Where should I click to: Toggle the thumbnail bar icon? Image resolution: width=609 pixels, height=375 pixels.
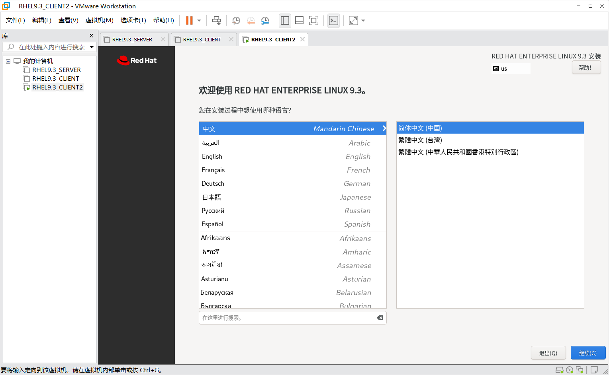click(x=299, y=20)
